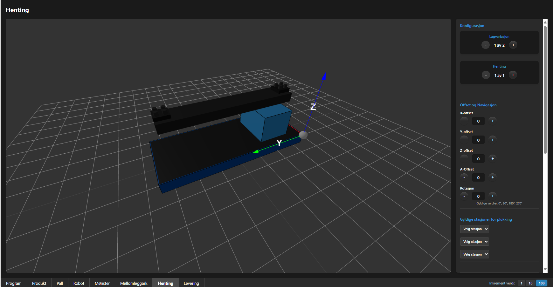Decrease the X-offset value

click(464, 121)
